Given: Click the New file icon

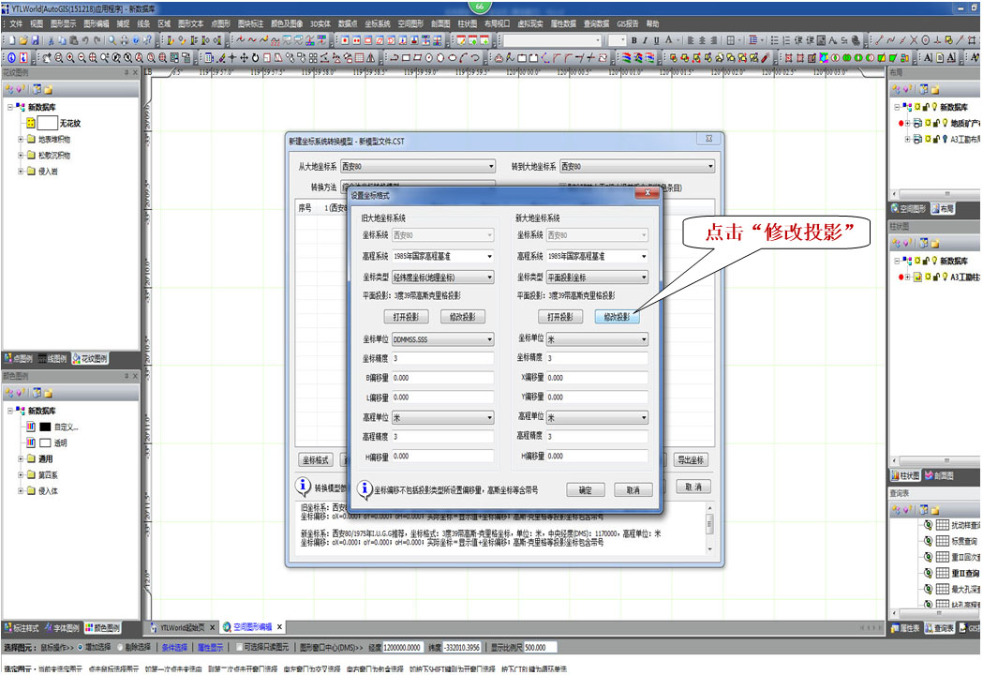Looking at the screenshot, I should coord(11,41).
